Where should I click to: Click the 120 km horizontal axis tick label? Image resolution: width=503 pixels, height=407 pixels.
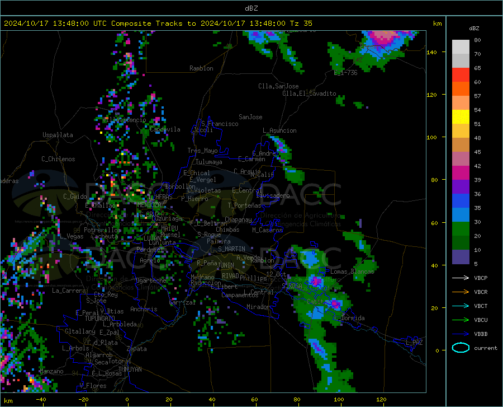[381, 400]
